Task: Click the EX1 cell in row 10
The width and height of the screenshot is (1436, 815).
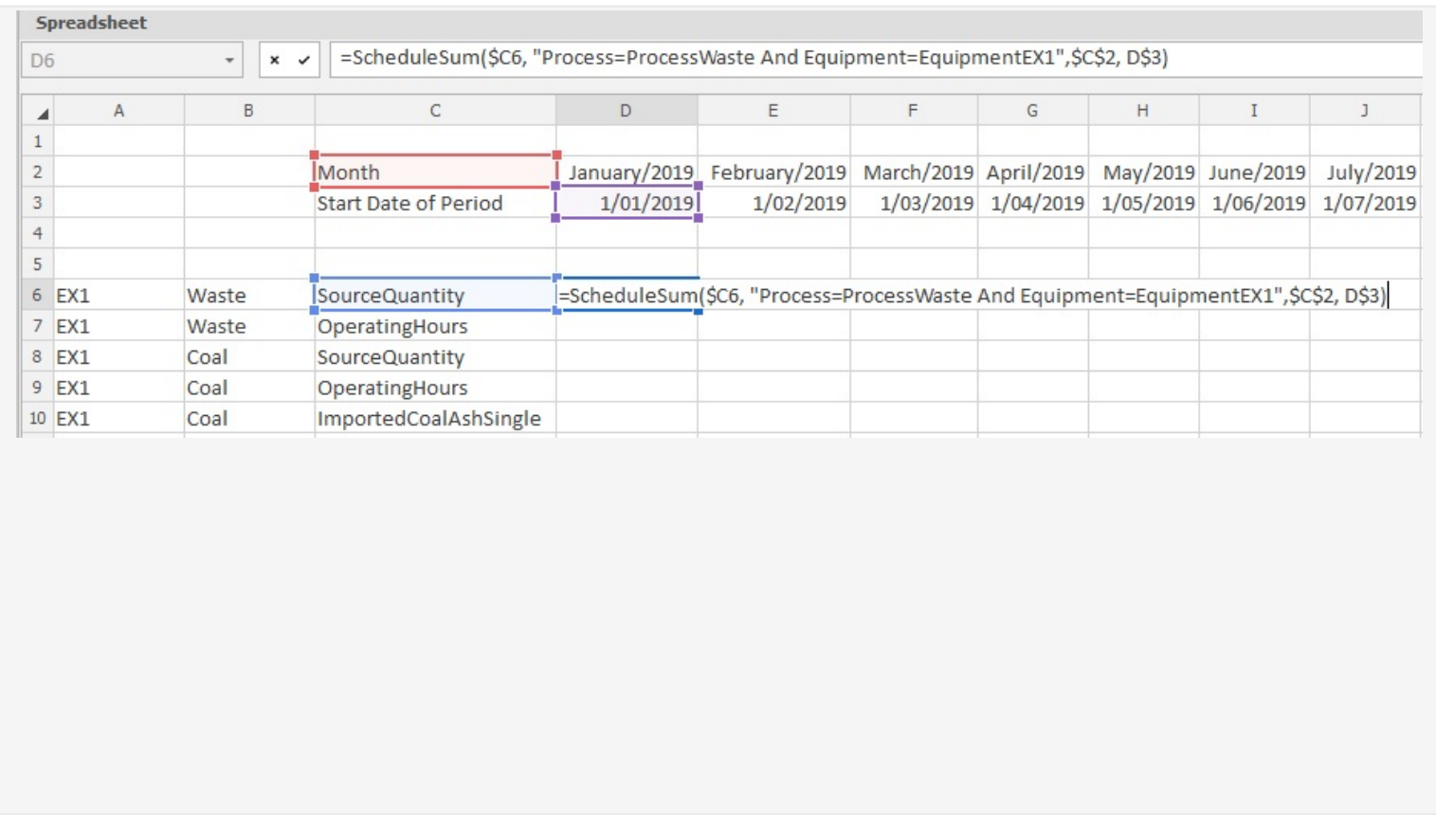Action: click(118, 418)
